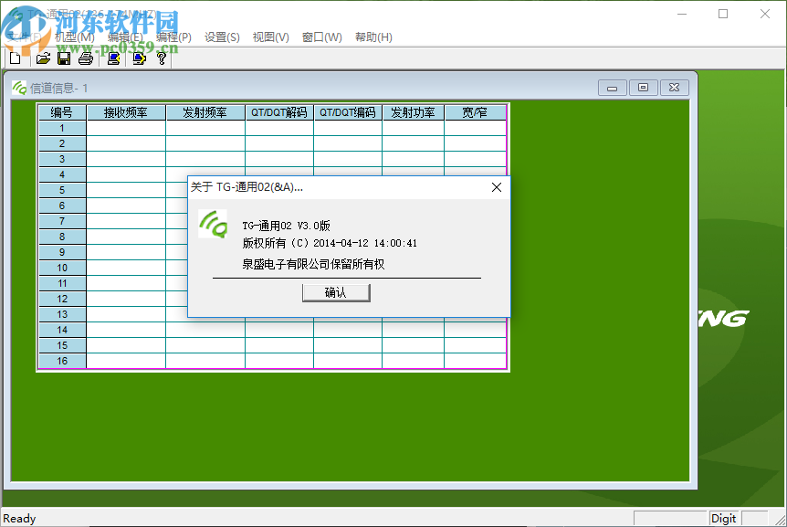Close the 关于 TG-通用02 dialog
Viewport: 787px width, 527px height.
pyautogui.click(x=496, y=187)
